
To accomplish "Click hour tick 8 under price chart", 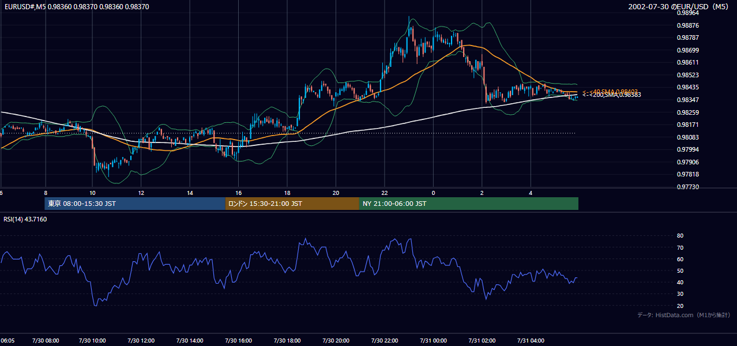I will tap(45, 193).
